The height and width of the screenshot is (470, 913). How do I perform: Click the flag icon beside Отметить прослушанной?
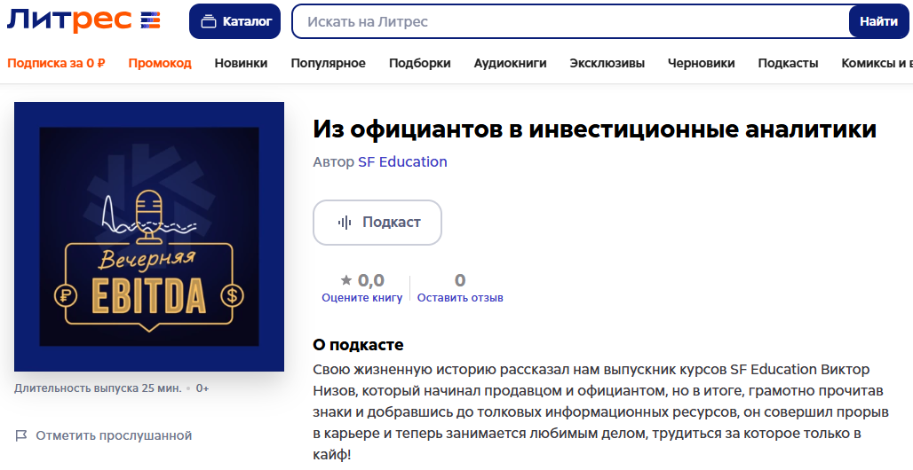click(21, 435)
